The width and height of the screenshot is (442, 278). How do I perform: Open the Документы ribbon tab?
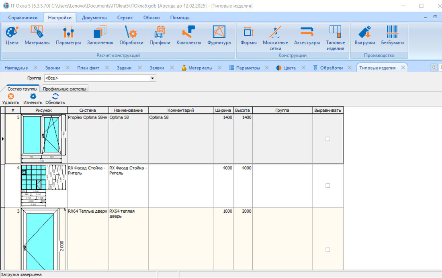[94, 18]
